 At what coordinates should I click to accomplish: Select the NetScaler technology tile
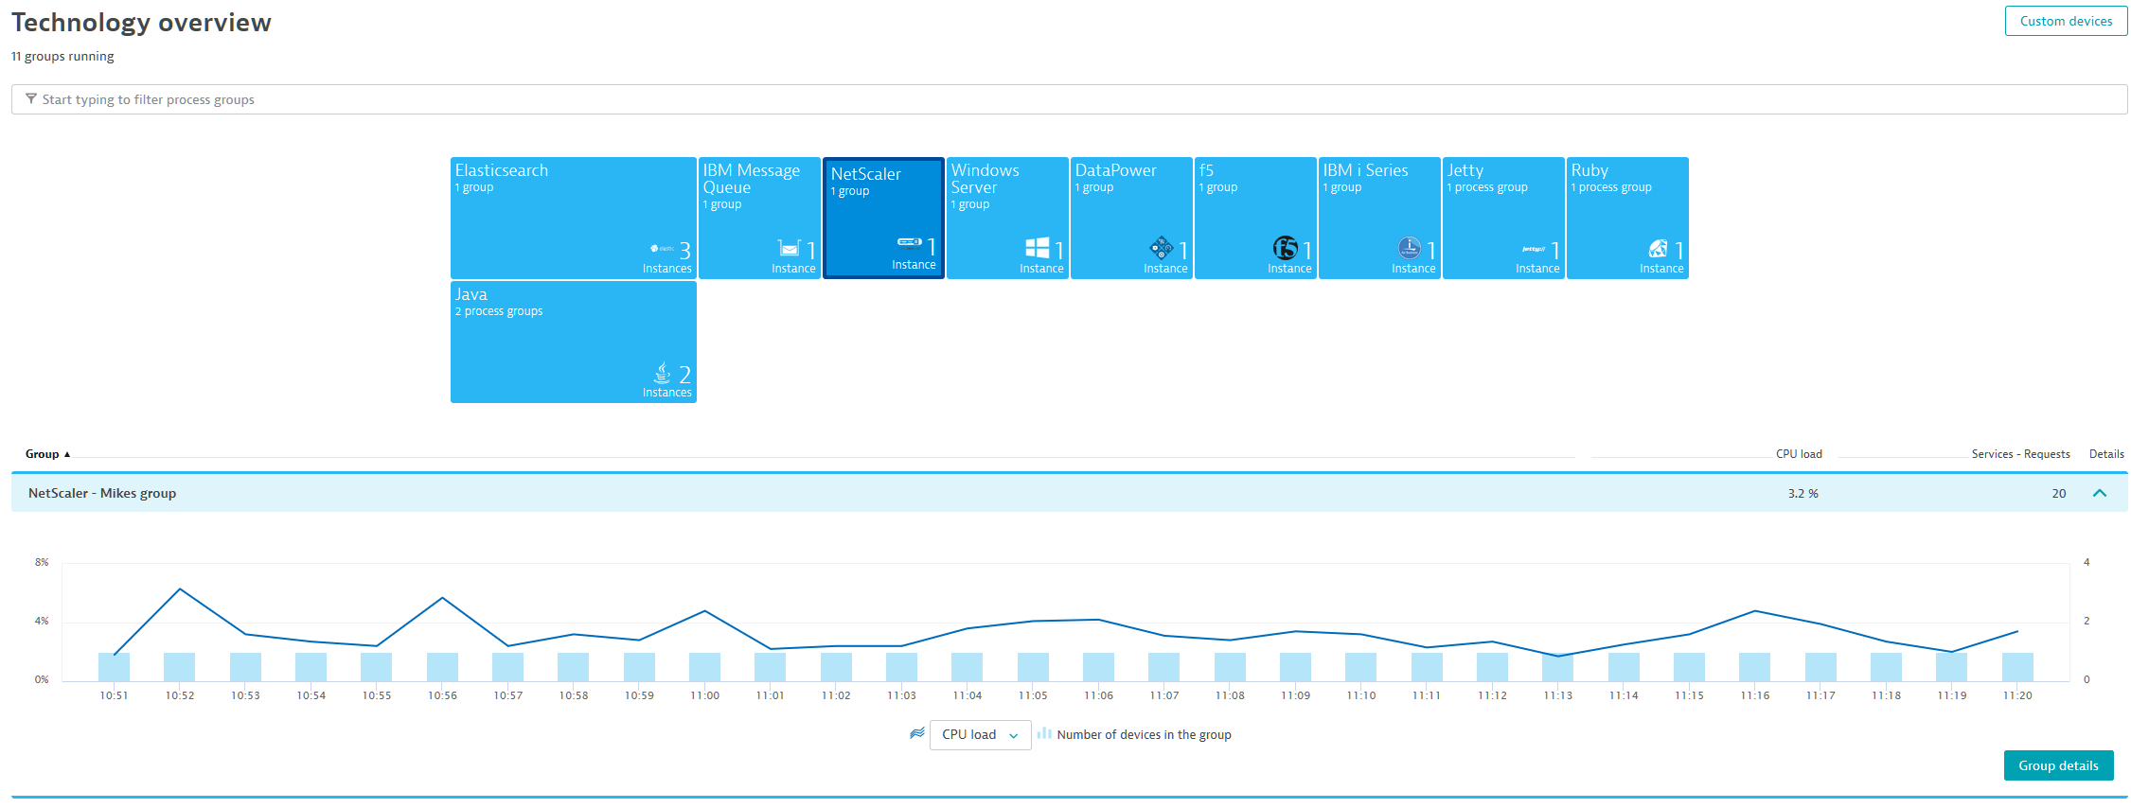(x=884, y=218)
